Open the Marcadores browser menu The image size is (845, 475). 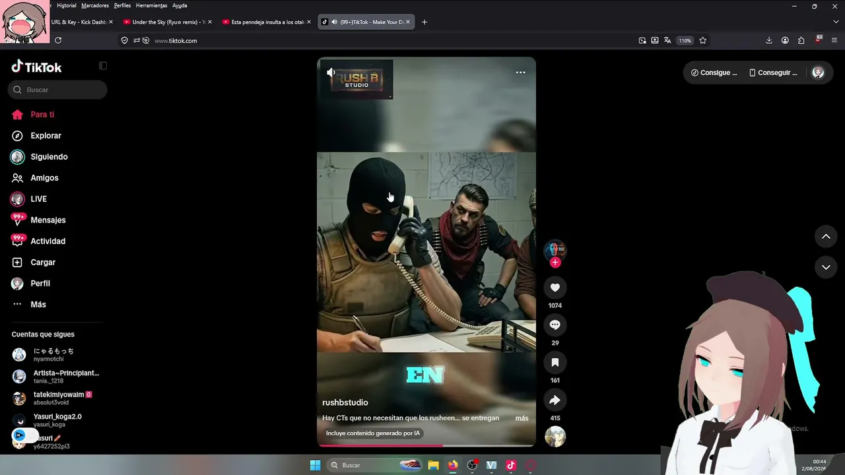pos(95,5)
